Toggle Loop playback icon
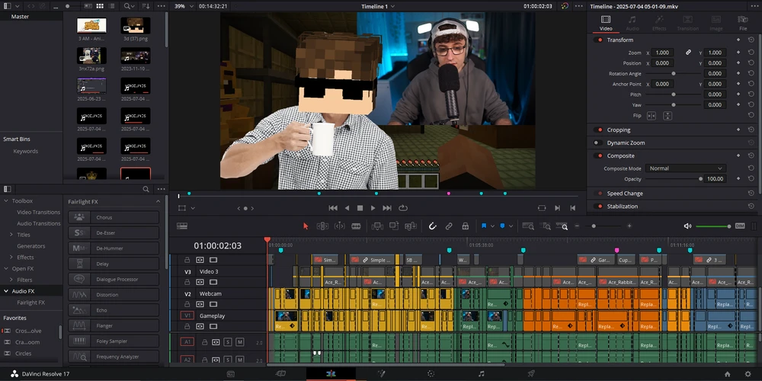762x381 pixels. [403, 208]
